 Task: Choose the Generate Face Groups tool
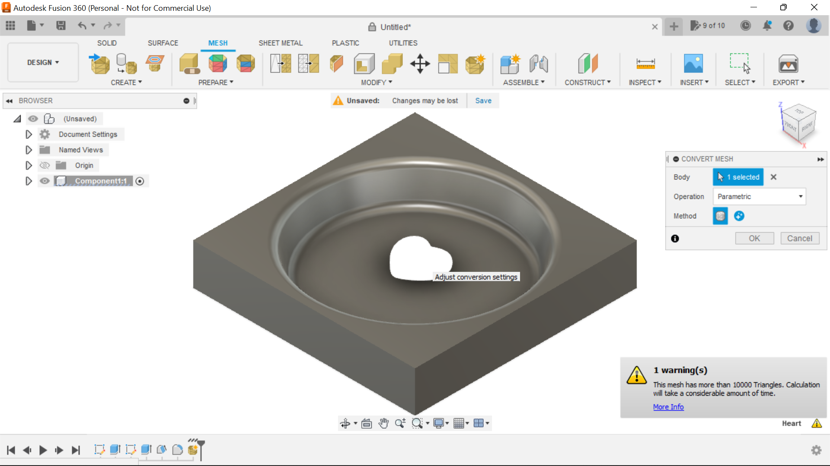point(218,64)
